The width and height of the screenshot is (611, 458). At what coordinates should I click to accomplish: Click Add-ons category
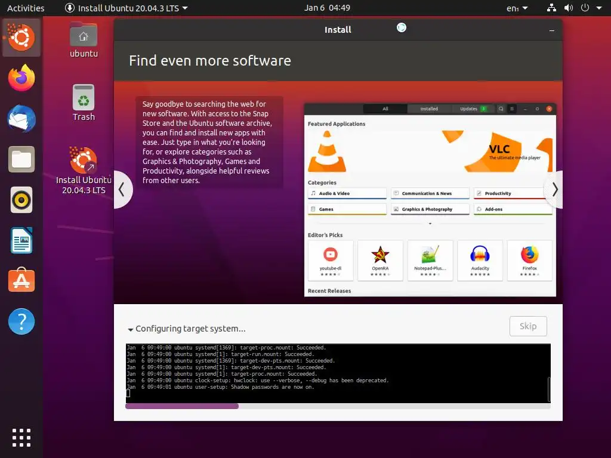(513, 209)
